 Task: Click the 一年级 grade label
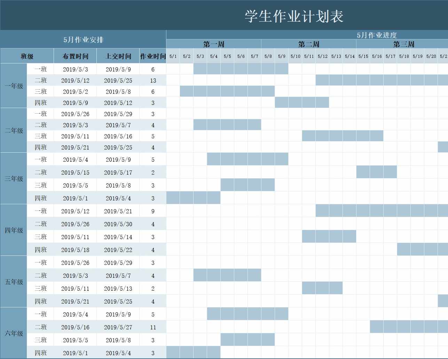pyautogui.click(x=13, y=86)
